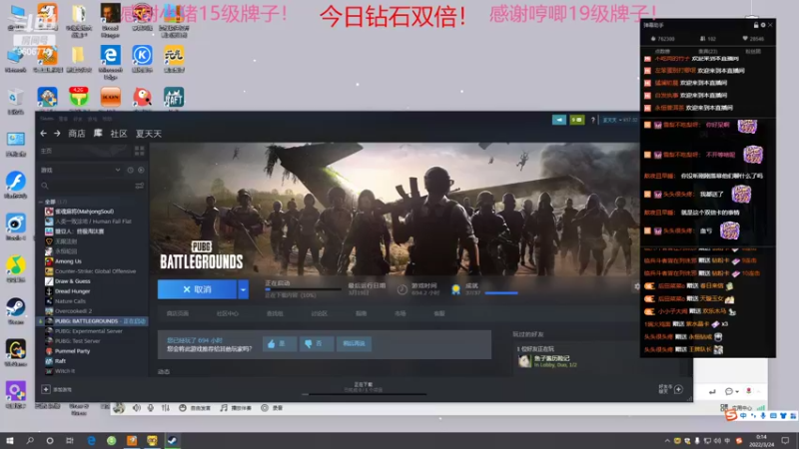The image size is (799, 449).
Task: Click the ready-to-play filter icon
Action: [x=141, y=170]
